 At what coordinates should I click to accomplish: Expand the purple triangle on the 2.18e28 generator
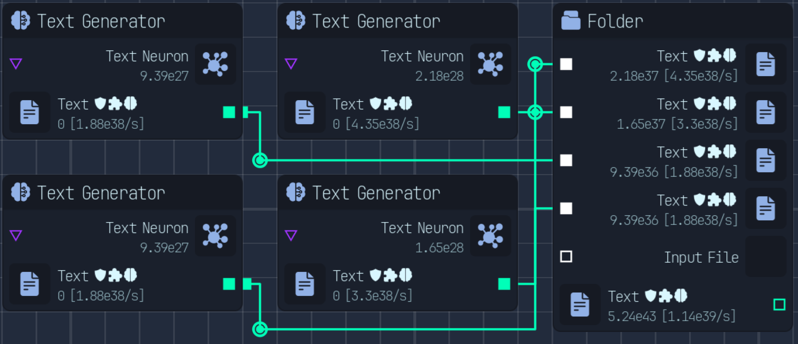tap(291, 64)
